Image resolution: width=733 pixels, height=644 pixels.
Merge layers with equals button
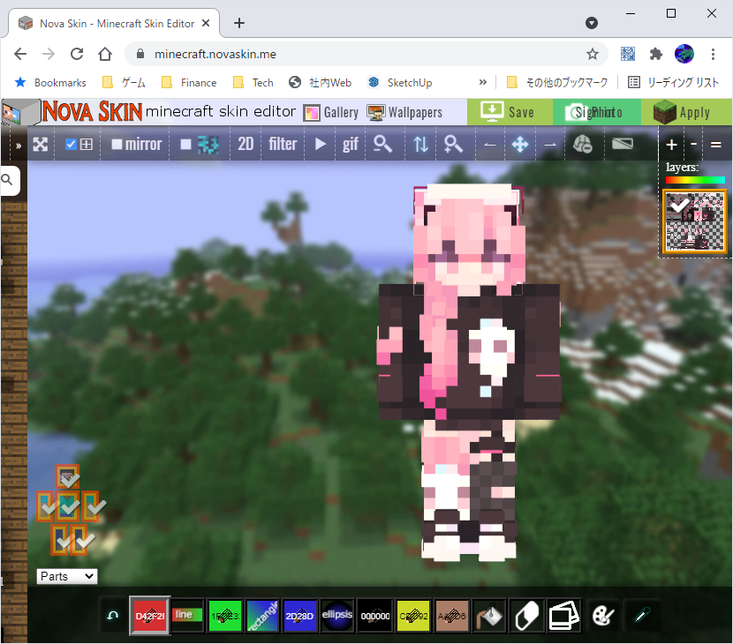715,145
